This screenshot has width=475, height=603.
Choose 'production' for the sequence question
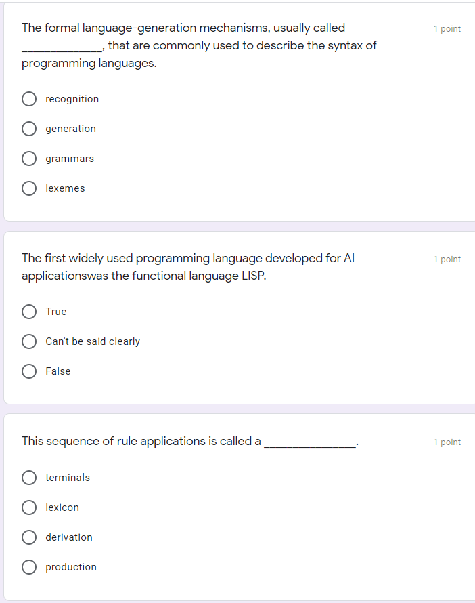[29, 567]
